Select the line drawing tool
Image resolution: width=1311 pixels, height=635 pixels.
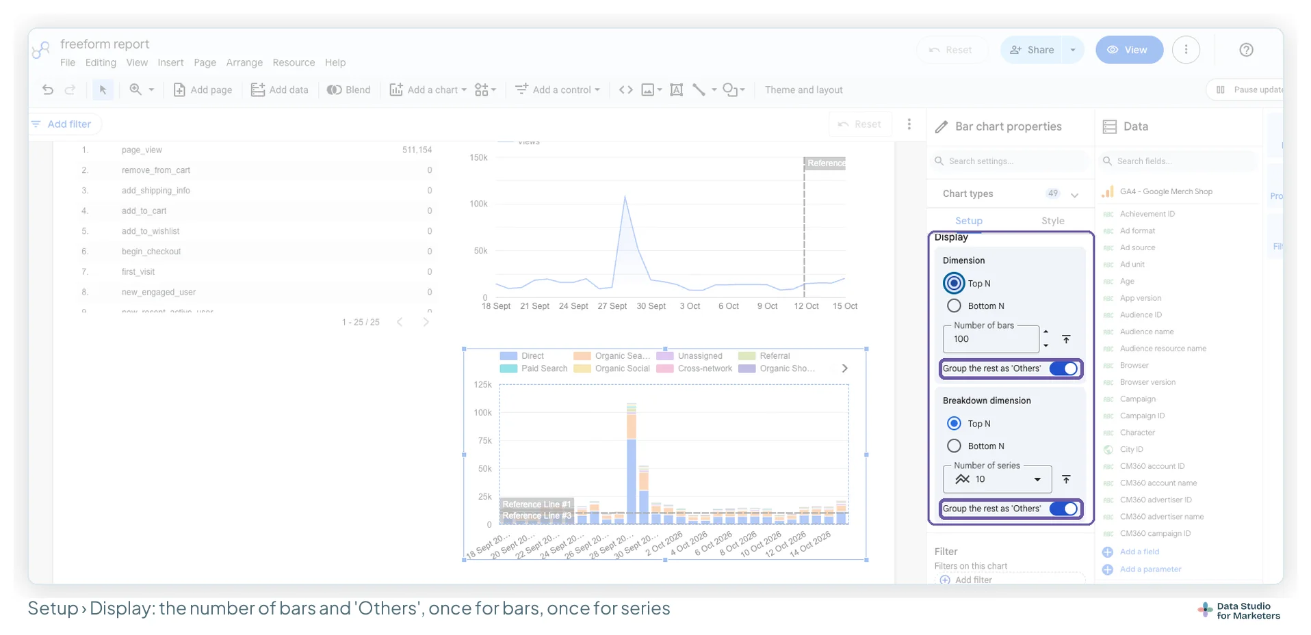point(699,90)
